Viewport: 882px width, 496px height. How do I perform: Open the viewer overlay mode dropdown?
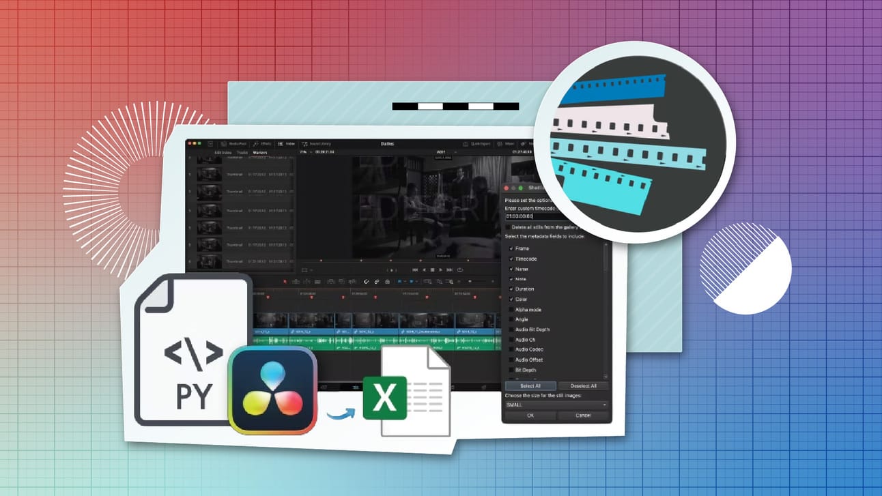[x=307, y=270]
